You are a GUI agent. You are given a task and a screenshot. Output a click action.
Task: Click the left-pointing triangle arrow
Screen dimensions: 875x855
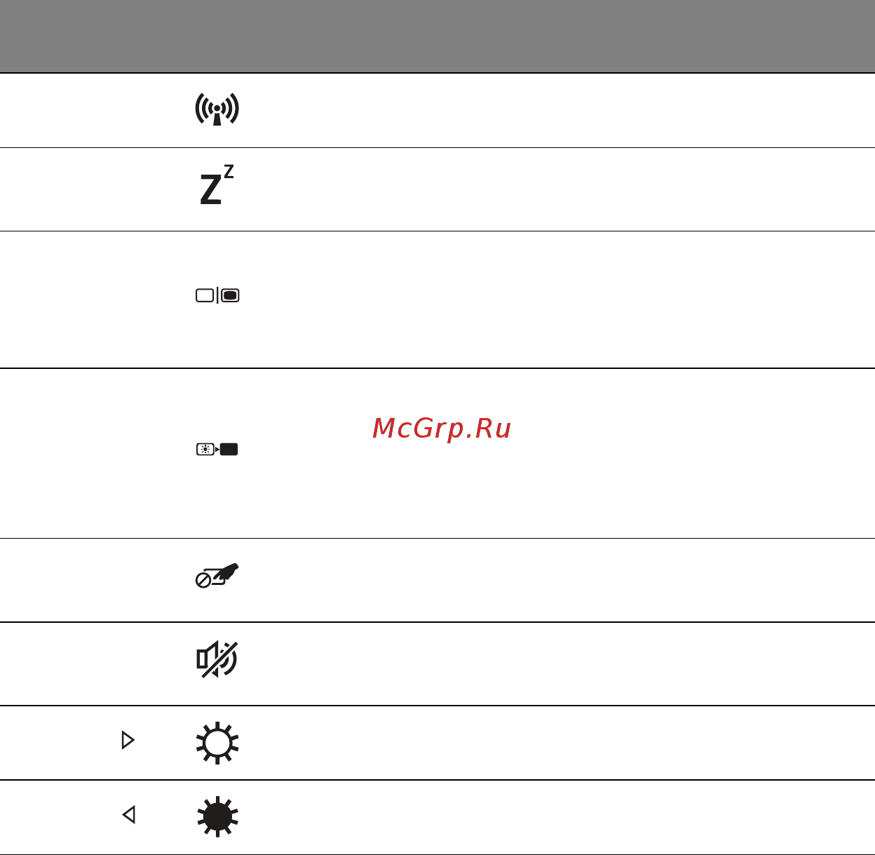pos(128,814)
